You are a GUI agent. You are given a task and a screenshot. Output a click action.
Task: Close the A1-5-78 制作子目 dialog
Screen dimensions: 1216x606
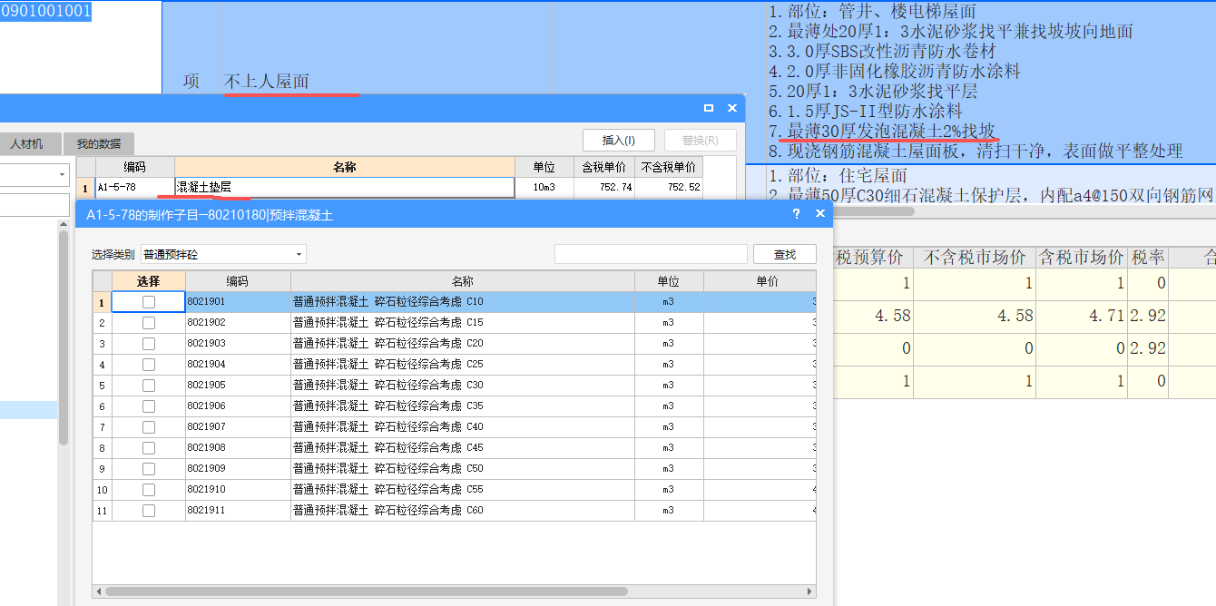[x=820, y=214]
